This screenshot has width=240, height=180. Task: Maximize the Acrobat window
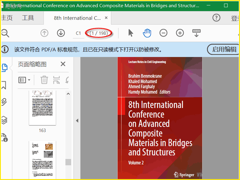point(226,5)
